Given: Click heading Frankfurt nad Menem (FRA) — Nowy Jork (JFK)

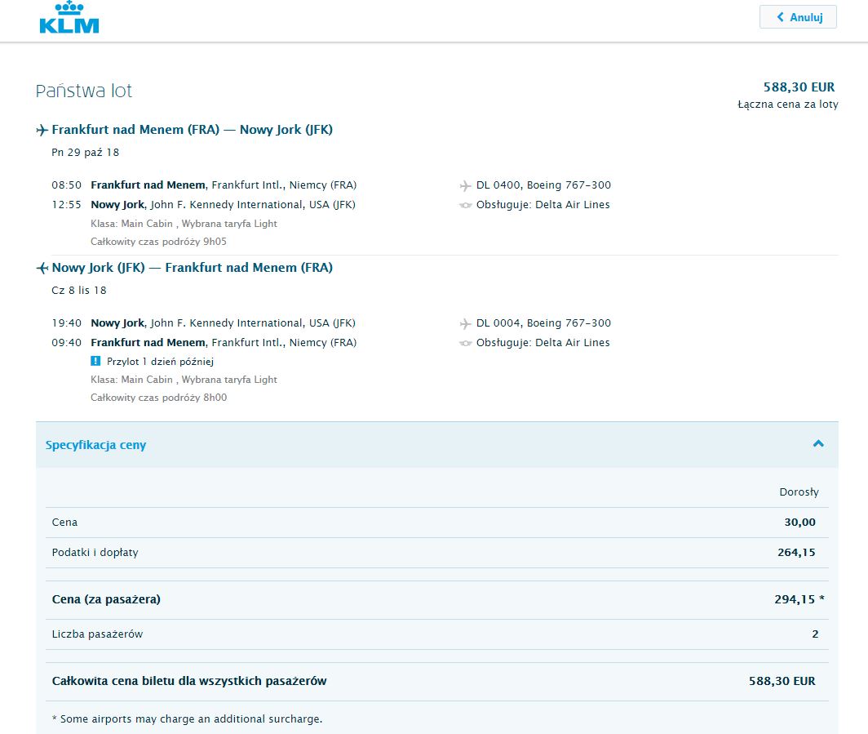Looking at the screenshot, I should click(x=192, y=130).
